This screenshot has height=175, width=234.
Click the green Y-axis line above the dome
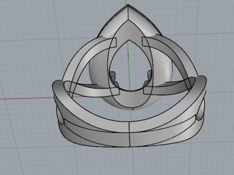pos(126,2)
